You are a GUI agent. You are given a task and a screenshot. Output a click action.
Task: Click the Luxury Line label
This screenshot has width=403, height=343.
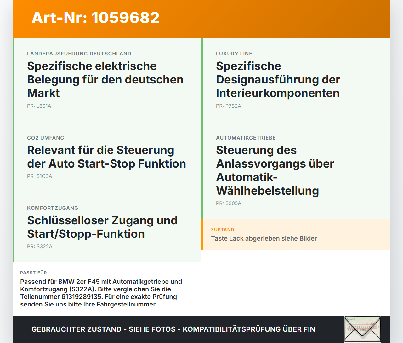(x=234, y=54)
